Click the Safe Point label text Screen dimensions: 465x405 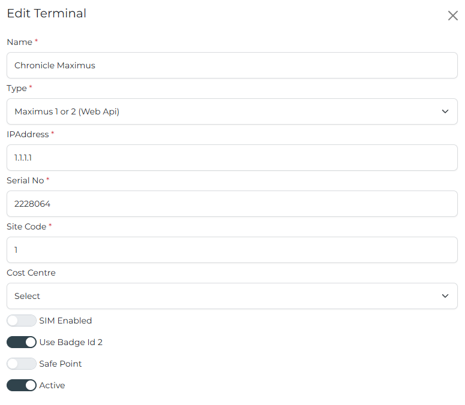(x=60, y=364)
